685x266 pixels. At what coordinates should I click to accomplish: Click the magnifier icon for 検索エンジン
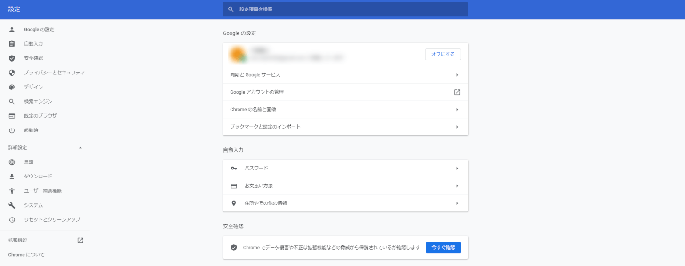coord(12,102)
